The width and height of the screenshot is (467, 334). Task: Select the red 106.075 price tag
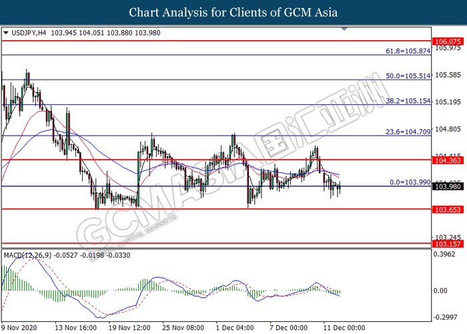(447, 41)
